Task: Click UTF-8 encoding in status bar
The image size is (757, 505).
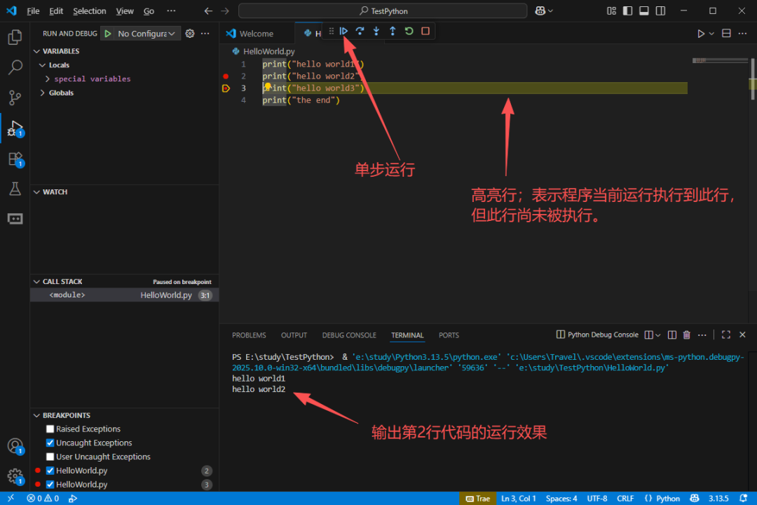Action: pos(596,498)
